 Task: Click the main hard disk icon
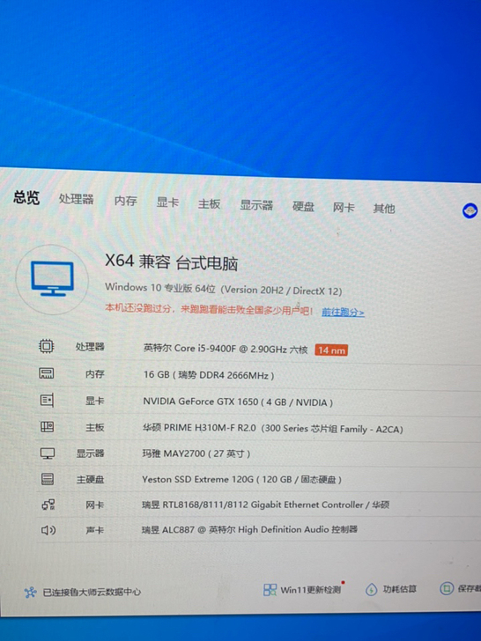48,479
